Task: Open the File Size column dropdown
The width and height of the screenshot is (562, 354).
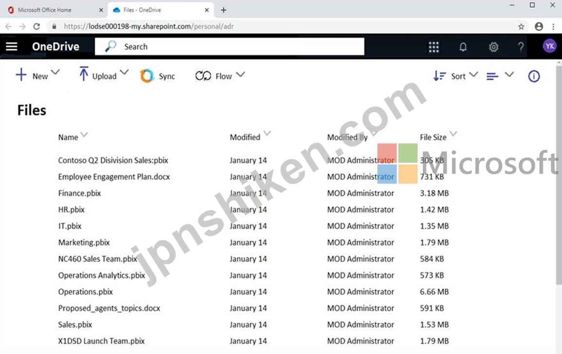Action: (x=453, y=134)
